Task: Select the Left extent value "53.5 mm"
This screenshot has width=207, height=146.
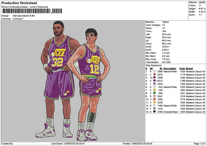Action: click(x=166, y=34)
